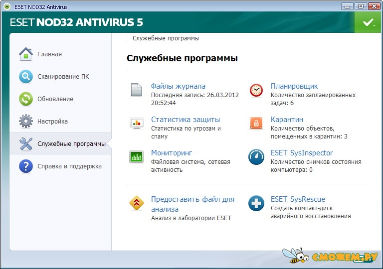Click the blue question mark Help icon
This screenshot has height=269, width=383.
tap(25, 166)
